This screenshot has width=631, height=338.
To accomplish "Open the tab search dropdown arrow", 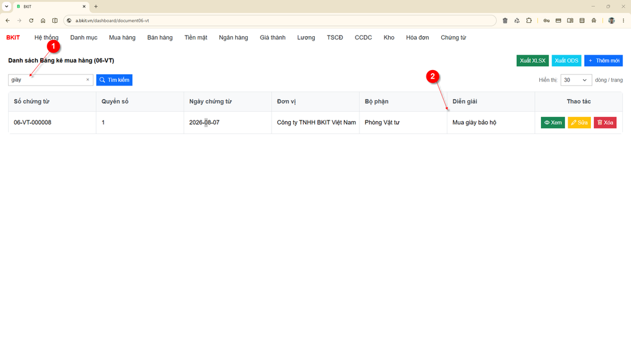I will (x=6, y=6).
